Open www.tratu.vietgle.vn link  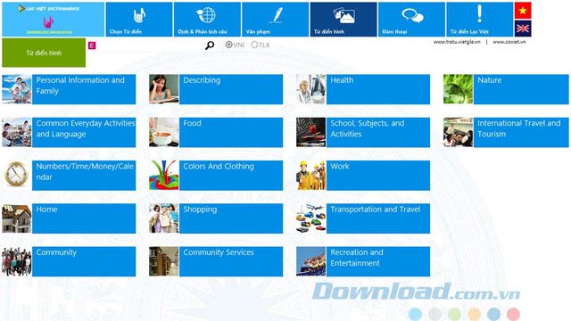point(457,42)
